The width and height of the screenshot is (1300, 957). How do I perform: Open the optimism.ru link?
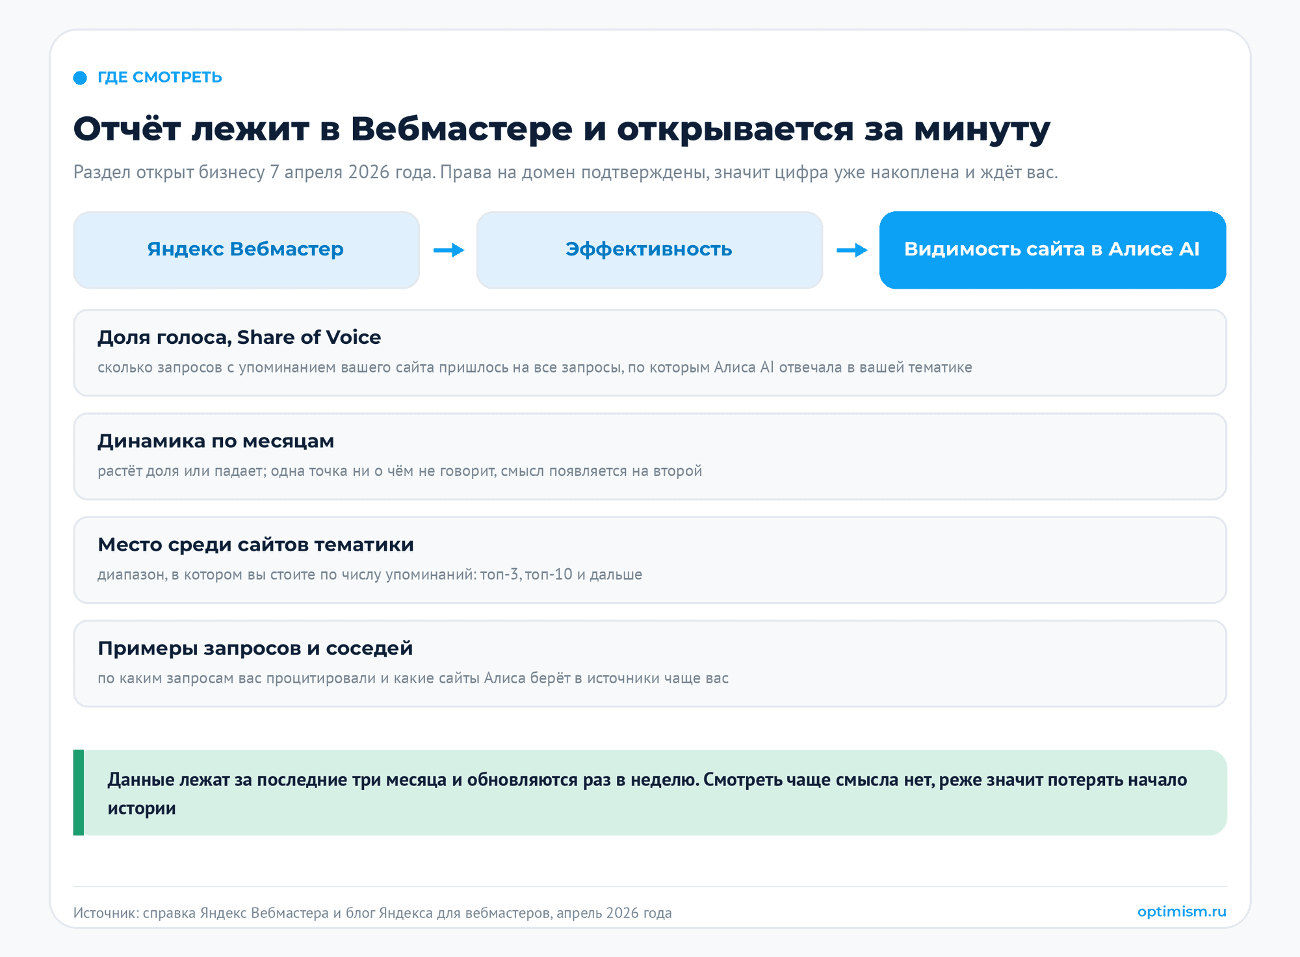point(1181,911)
